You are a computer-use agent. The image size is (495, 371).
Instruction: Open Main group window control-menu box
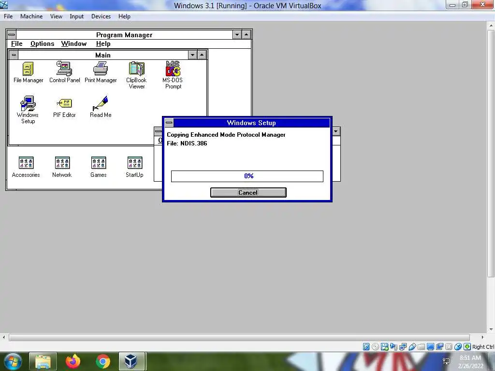point(14,55)
